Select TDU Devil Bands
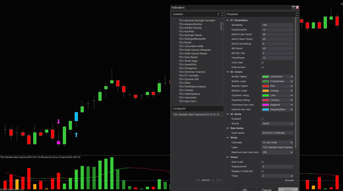343x191 pixels. [x=188, y=57]
